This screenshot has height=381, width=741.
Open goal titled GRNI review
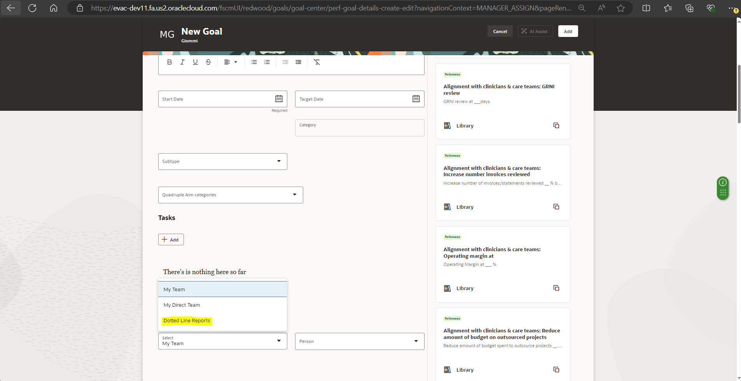[x=499, y=90]
